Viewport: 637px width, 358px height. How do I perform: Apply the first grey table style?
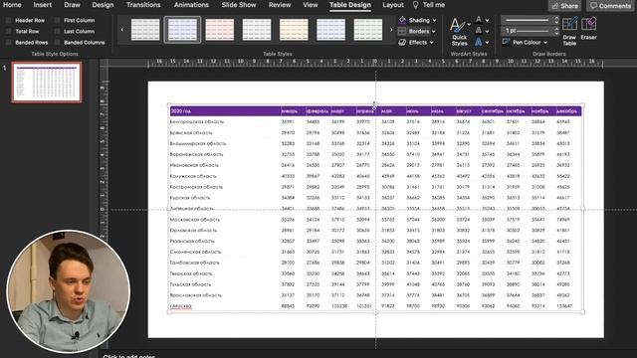(x=145, y=30)
